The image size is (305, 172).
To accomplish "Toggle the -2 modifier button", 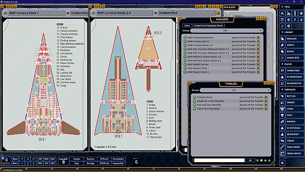I will point(28,163).
